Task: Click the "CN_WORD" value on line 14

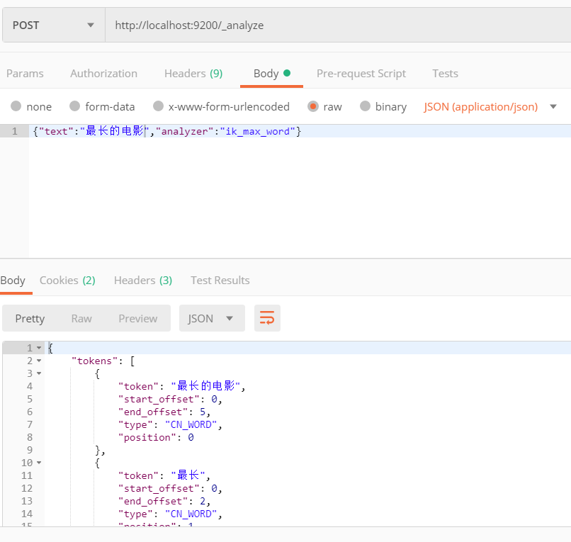Action: click(191, 514)
